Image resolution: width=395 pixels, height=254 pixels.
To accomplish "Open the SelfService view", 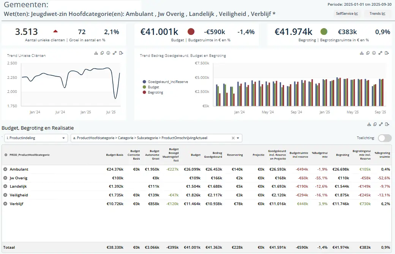I will 347,14.
